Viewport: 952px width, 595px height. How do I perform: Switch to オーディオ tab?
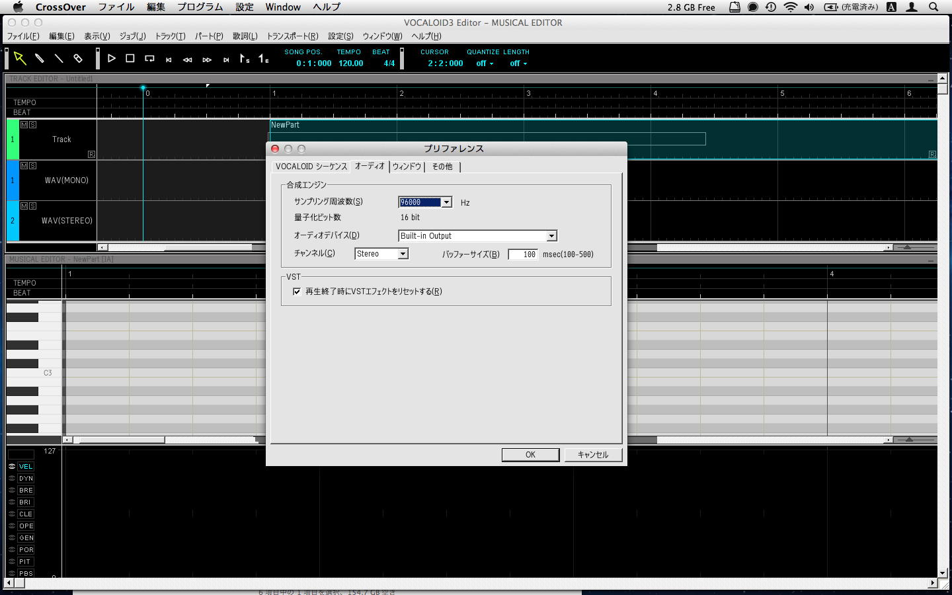pos(370,166)
